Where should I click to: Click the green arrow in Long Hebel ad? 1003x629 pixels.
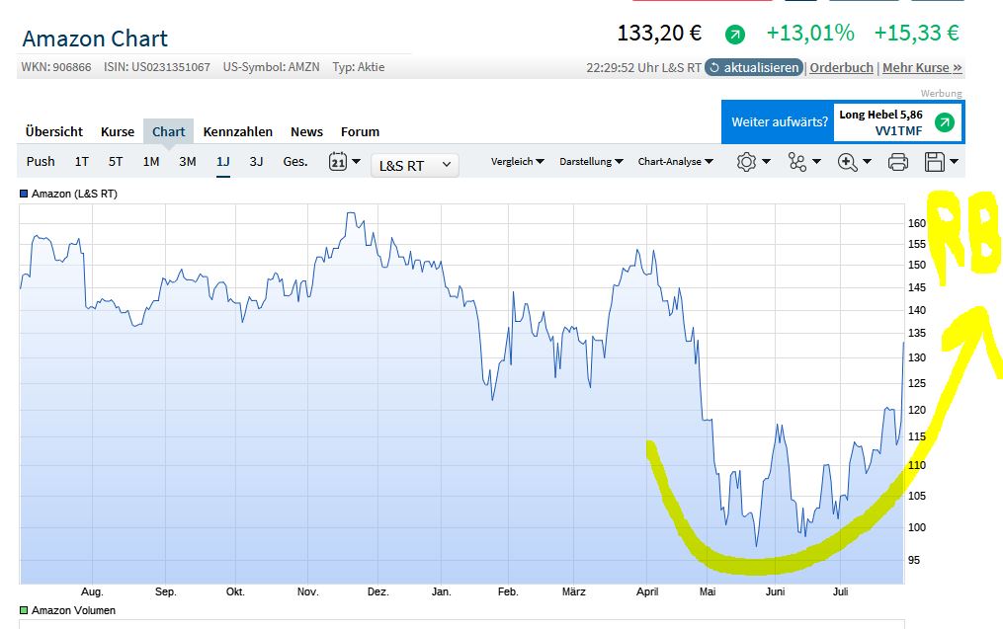tap(944, 122)
